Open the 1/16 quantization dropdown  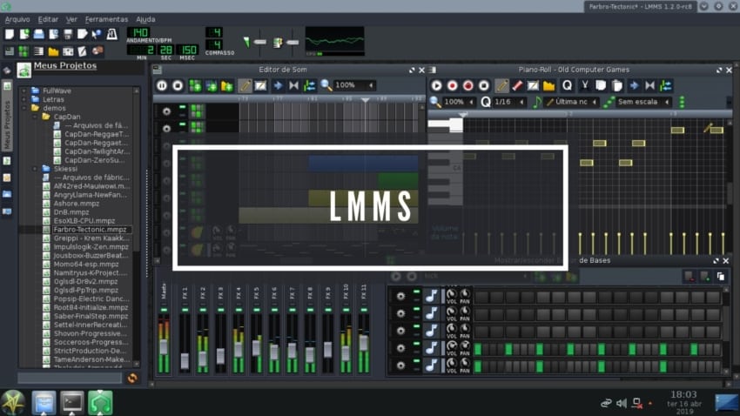pyautogui.click(x=508, y=102)
